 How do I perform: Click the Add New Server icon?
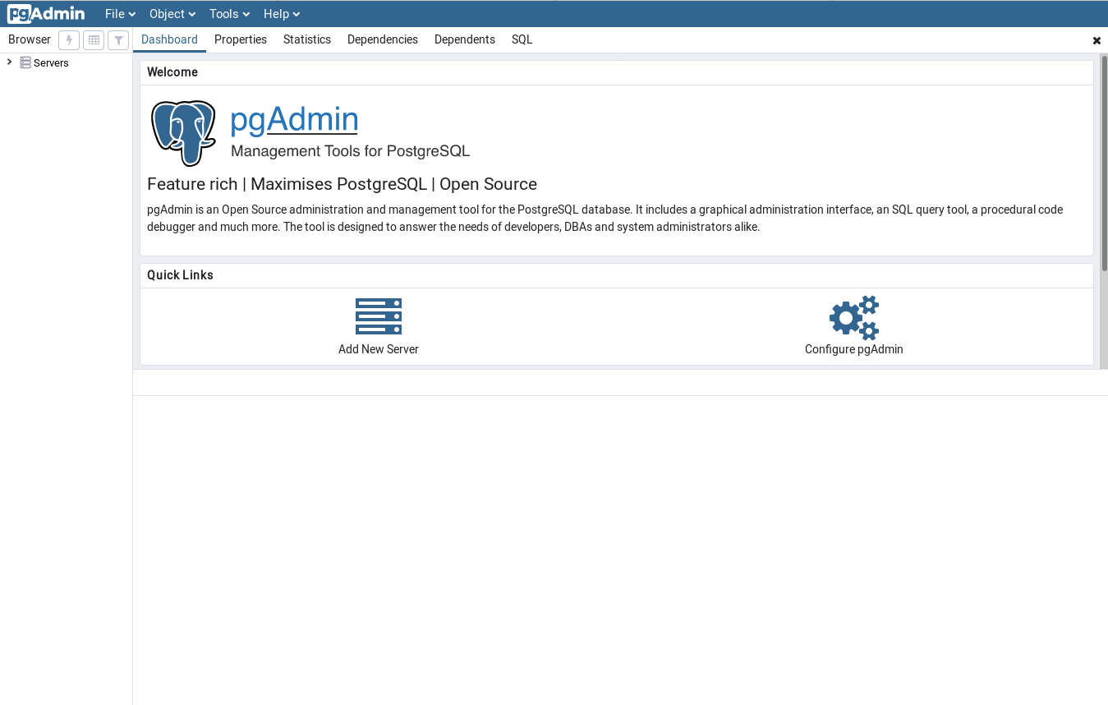tap(378, 316)
